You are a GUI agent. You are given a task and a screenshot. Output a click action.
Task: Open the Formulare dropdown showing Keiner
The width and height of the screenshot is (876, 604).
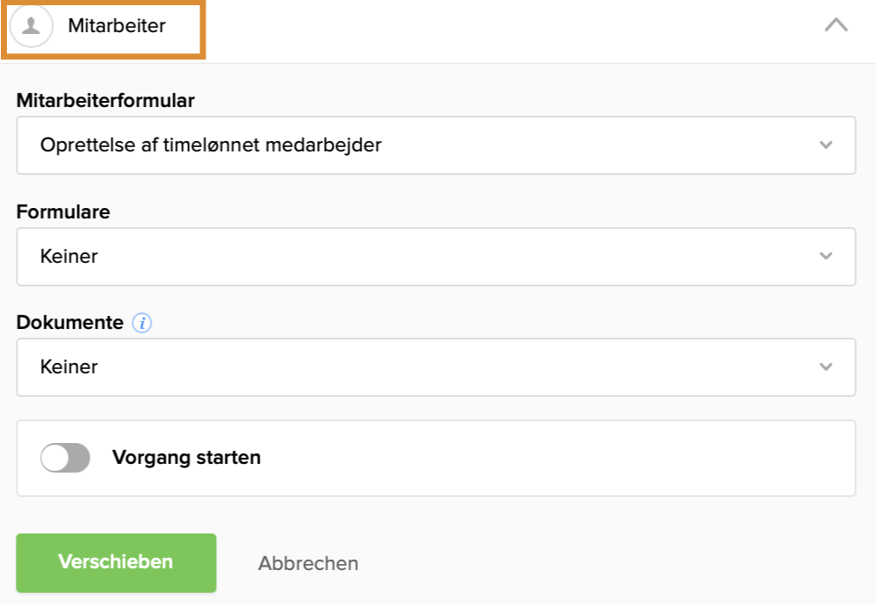point(435,256)
